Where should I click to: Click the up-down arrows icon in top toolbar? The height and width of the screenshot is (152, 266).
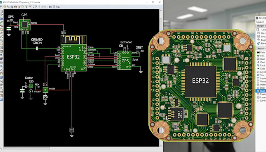(x=34, y=7)
